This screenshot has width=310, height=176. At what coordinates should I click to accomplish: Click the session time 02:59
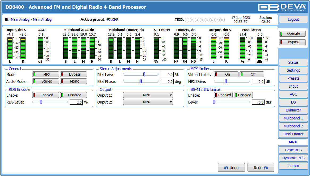click(x=266, y=22)
